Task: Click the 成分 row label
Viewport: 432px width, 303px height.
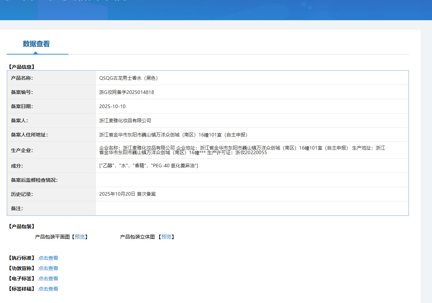Action: (x=17, y=166)
